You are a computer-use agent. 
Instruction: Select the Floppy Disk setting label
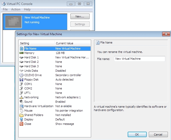[31, 80]
